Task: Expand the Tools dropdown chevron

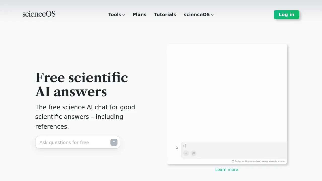Action: click(x=123, y=15)
